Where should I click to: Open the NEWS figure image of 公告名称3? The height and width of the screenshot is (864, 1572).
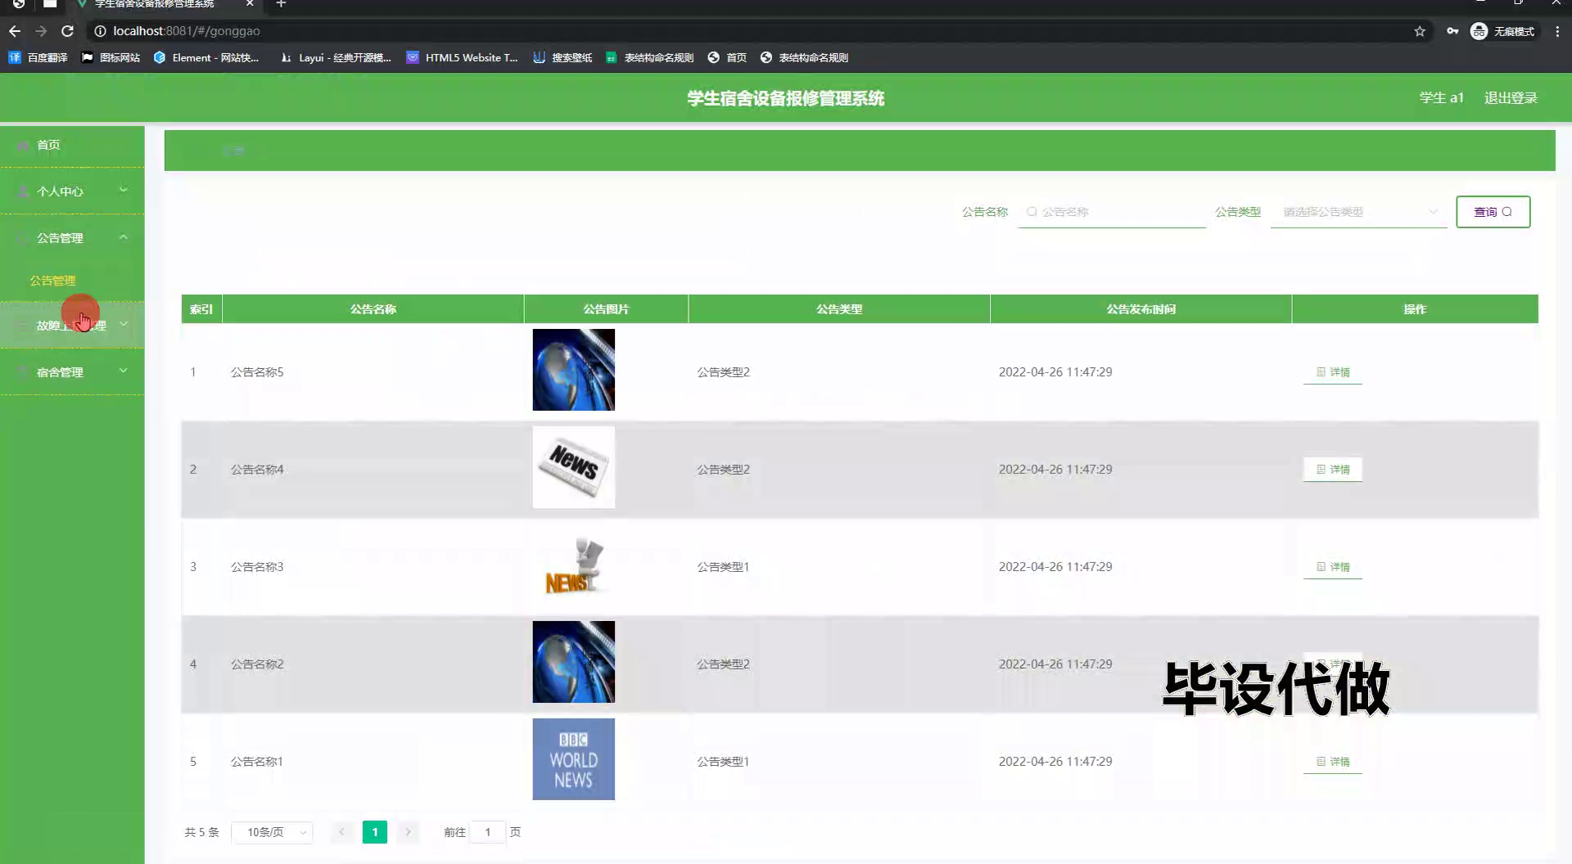[573, 565]
